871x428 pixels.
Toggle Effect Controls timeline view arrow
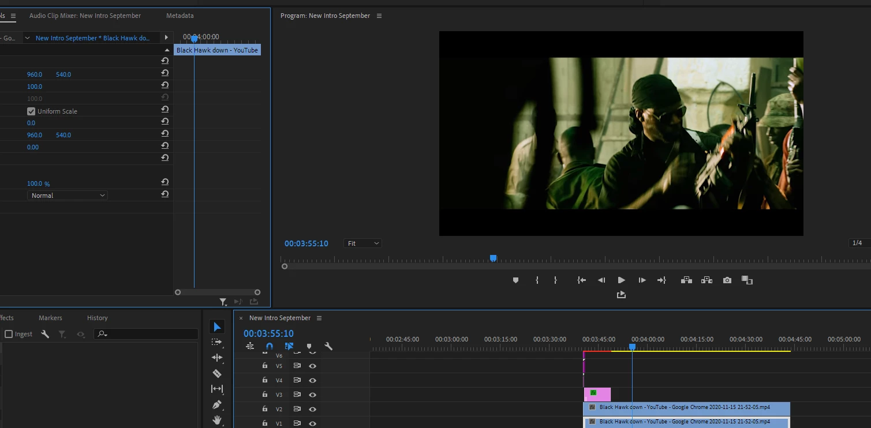pos(166,37)
